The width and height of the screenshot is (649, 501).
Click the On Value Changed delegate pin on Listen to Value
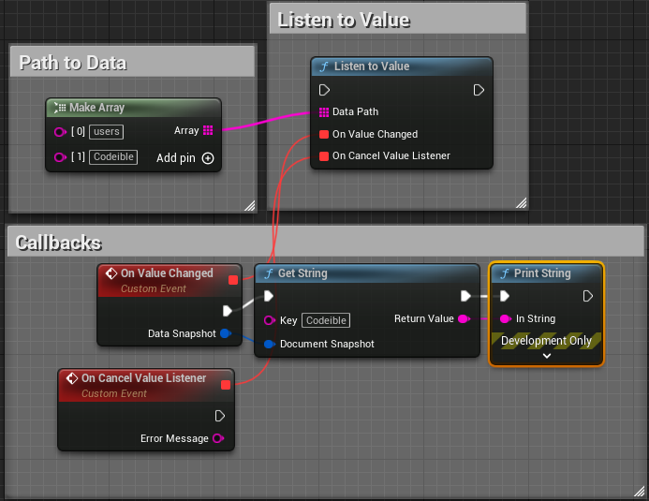[x=324, y=134]
